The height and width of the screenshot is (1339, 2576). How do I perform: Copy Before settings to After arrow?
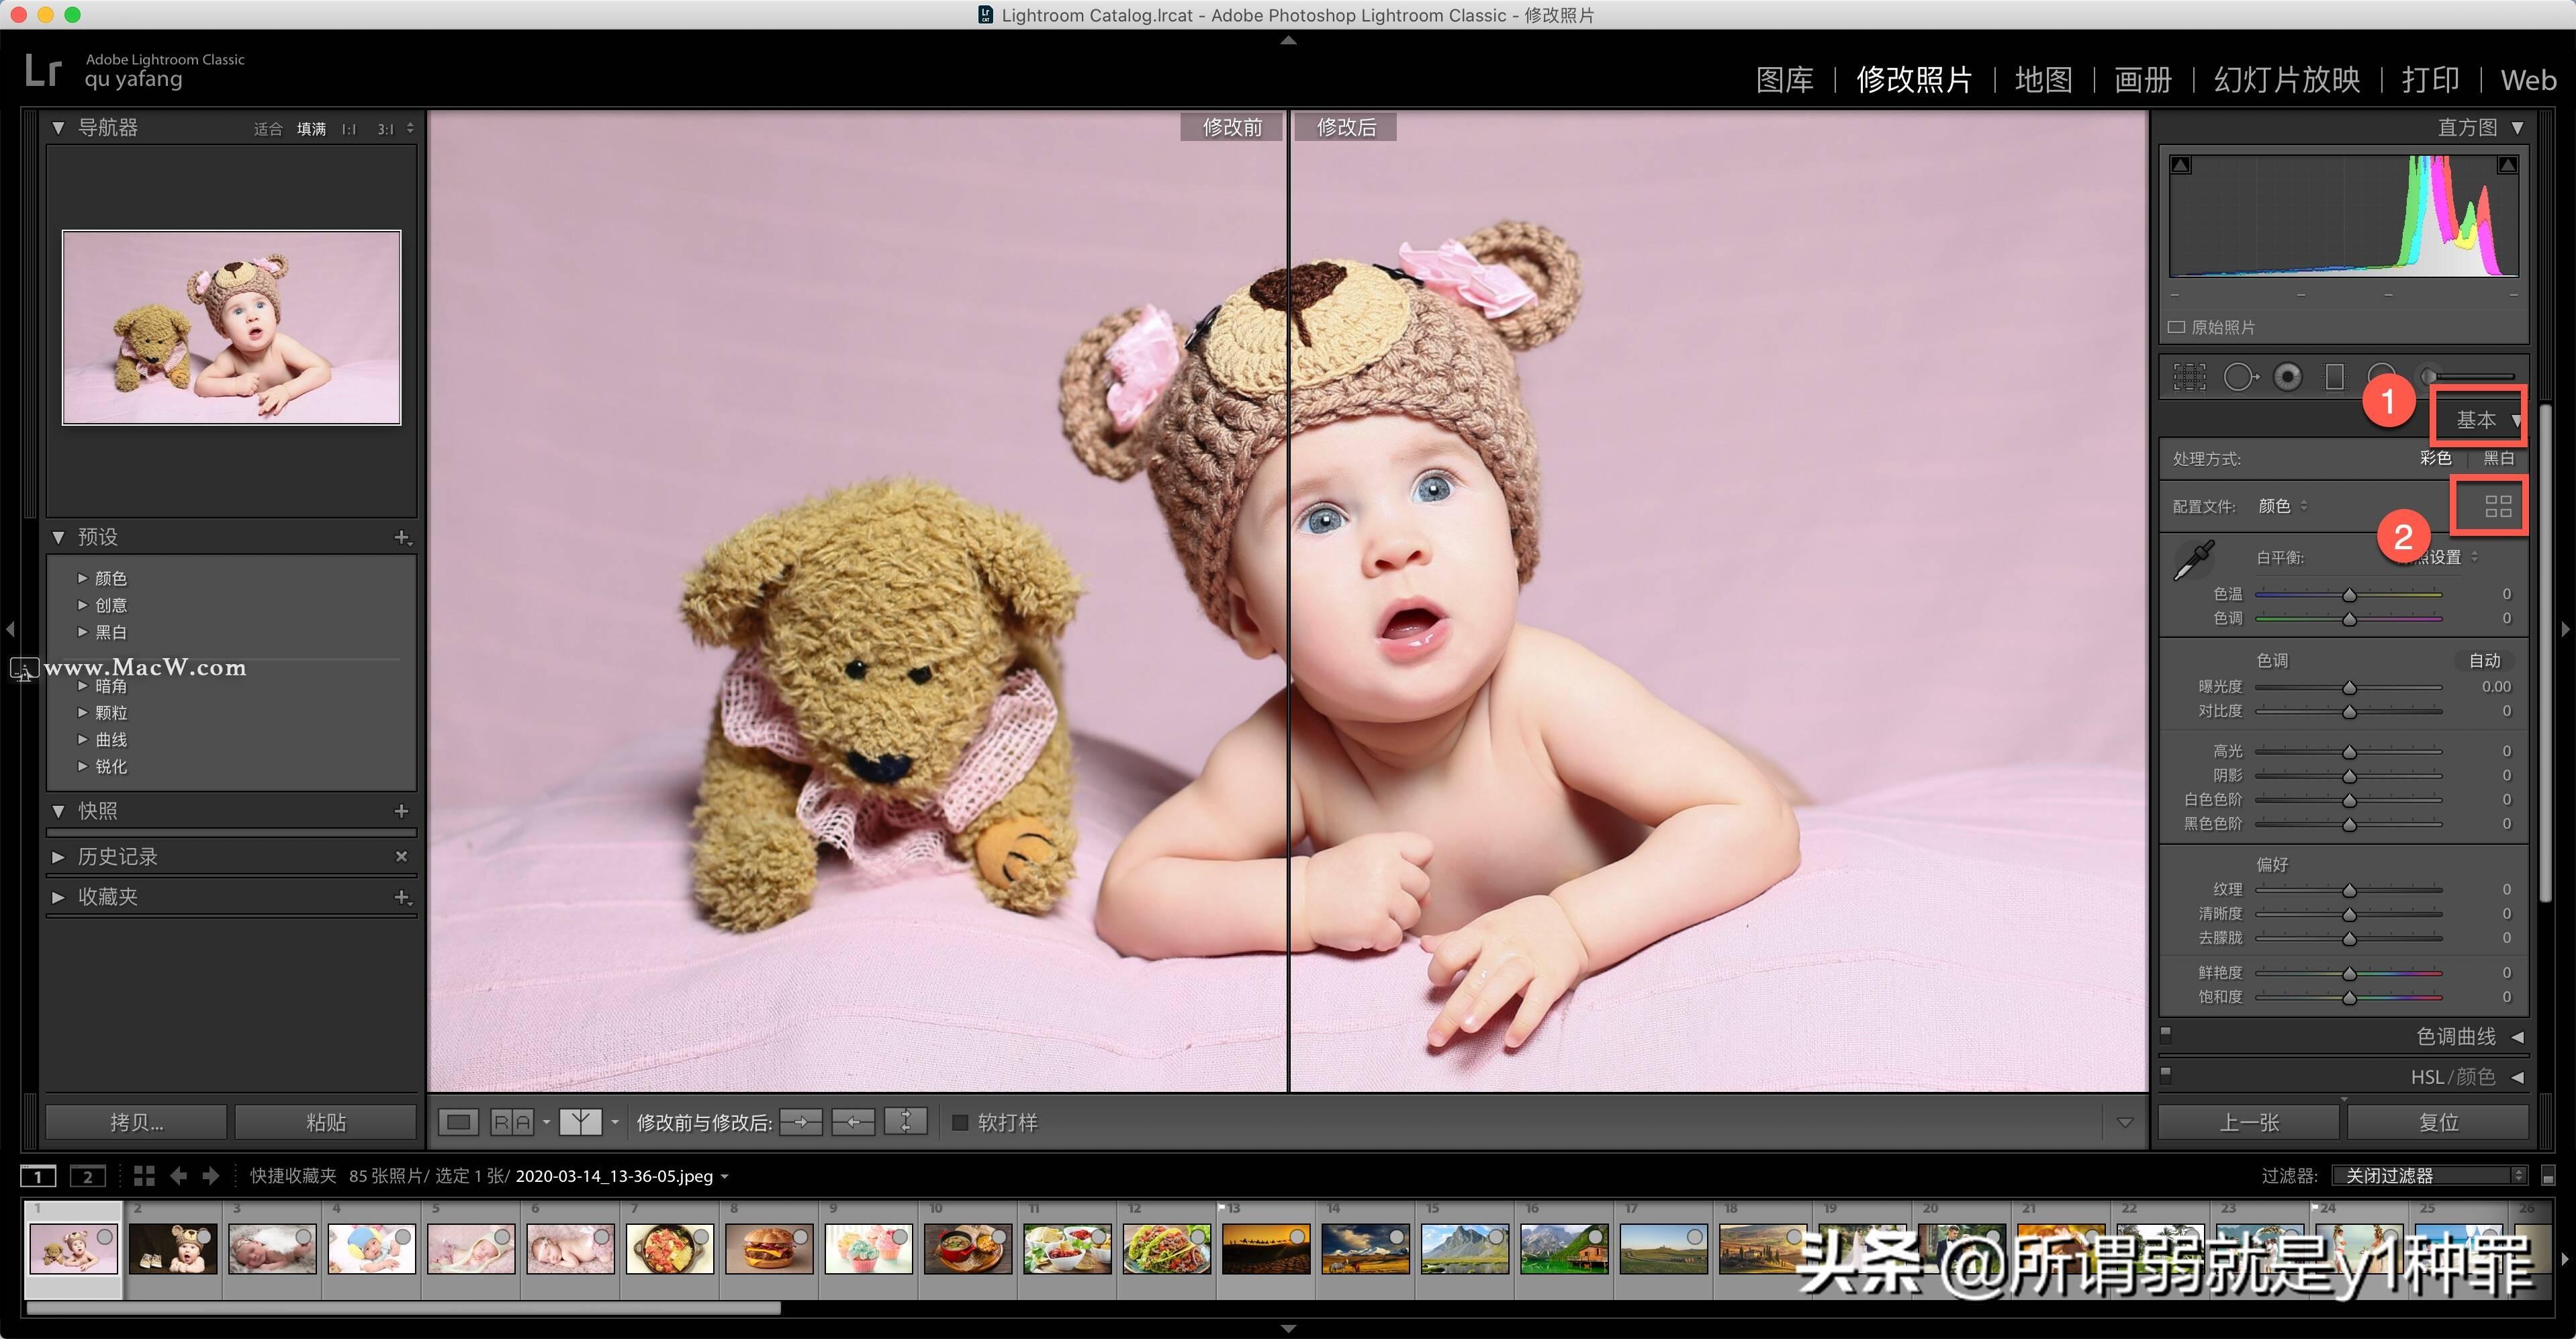pyautogui.click(x=801, y=1122)
